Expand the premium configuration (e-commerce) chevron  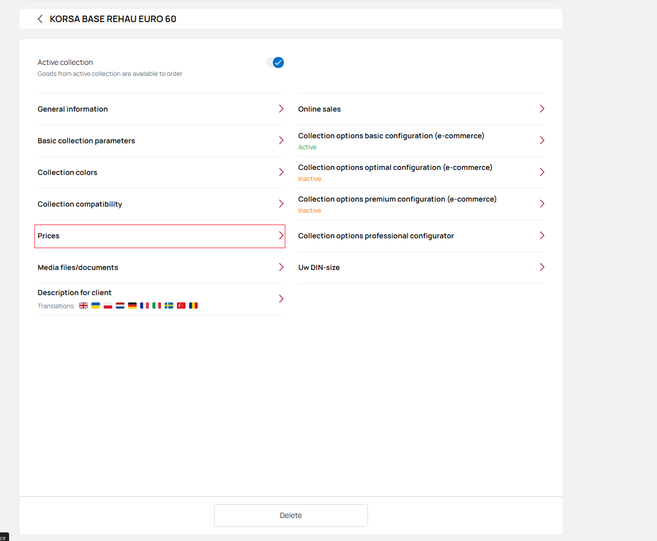pos(542,204)
